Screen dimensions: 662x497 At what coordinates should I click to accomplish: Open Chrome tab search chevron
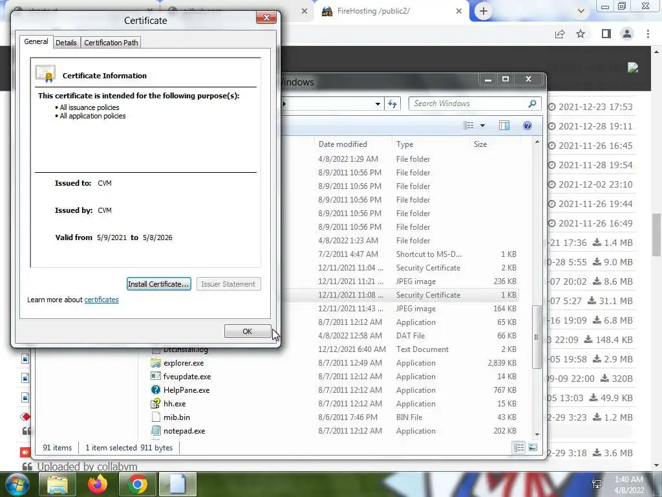581,11
